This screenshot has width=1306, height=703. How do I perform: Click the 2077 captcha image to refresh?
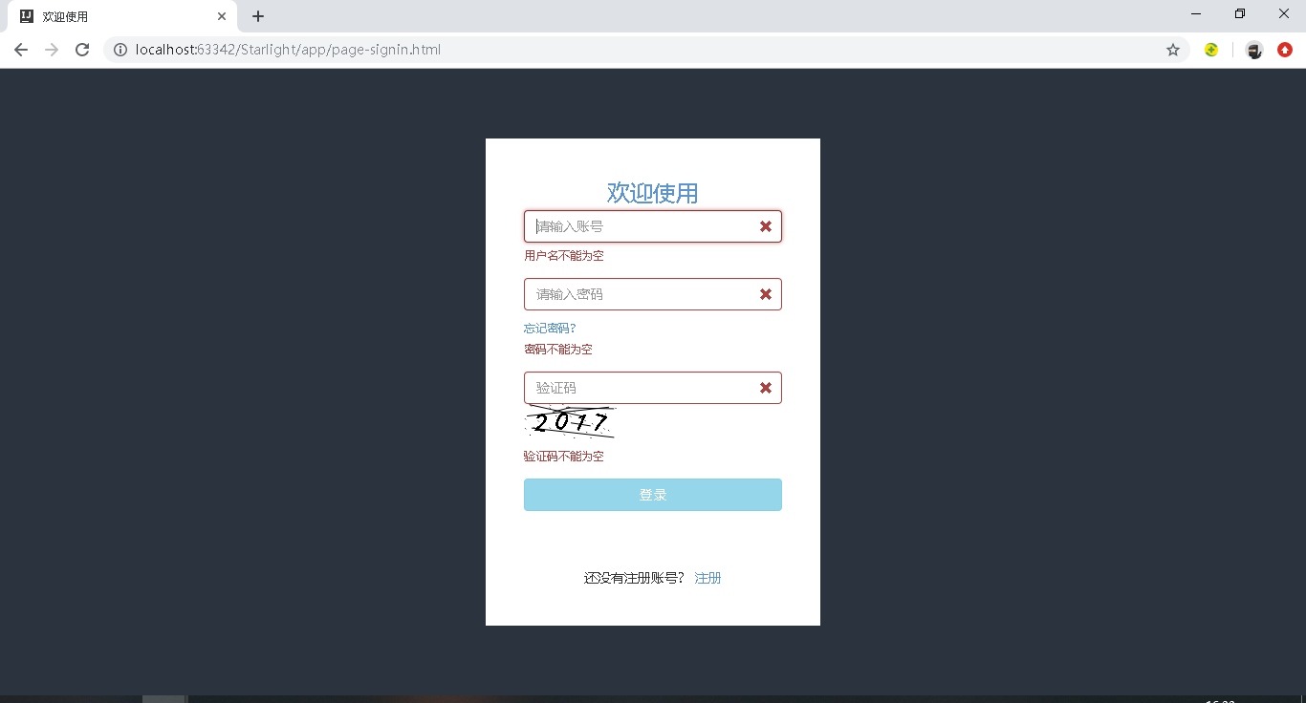click(x=571, y=421)
